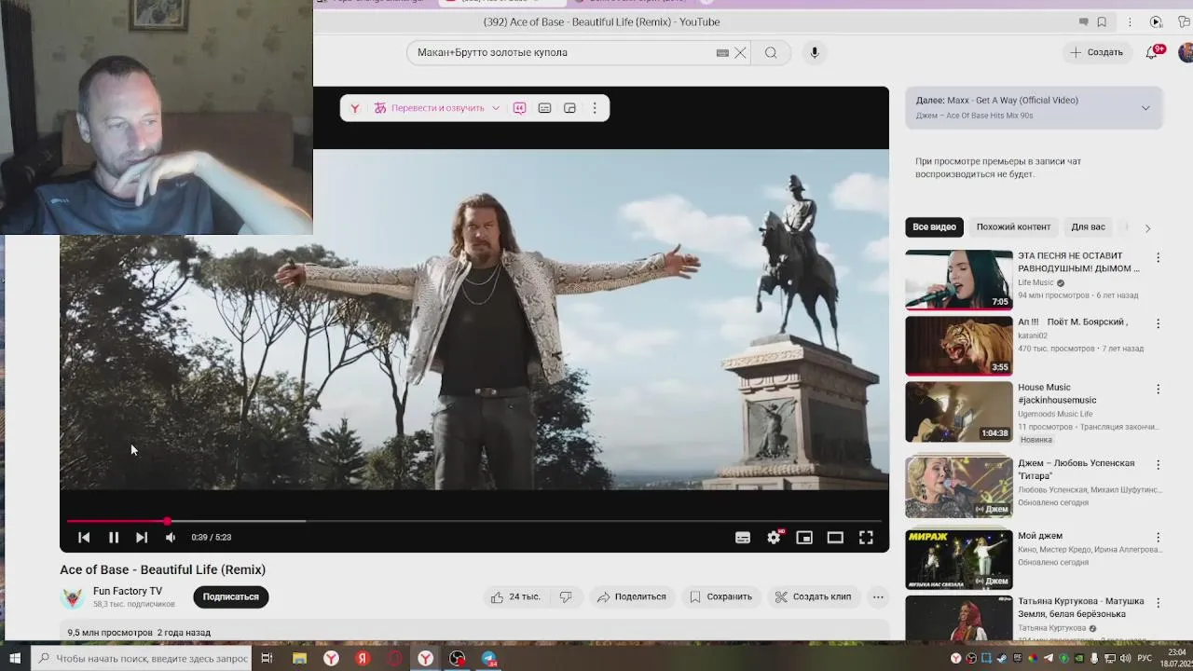Skip to the previous video

pos(84,538)
